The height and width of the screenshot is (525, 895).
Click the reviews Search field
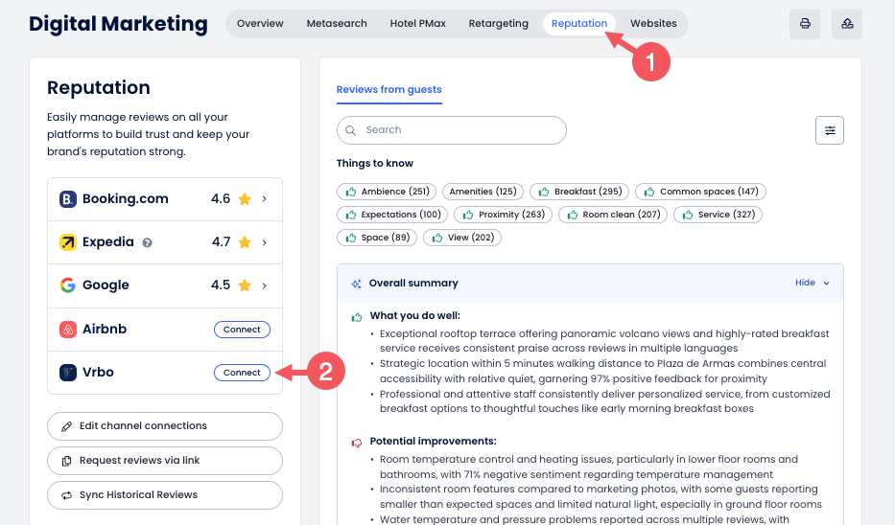[452, 130]
